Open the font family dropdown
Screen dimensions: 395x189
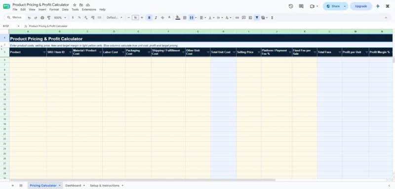click(x=115, y=18)
